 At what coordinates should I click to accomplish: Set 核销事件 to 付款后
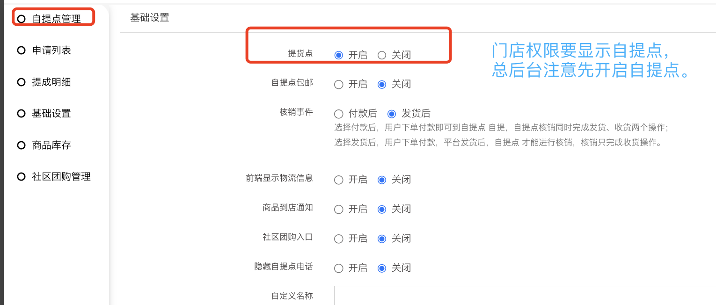tap(339, 114)
